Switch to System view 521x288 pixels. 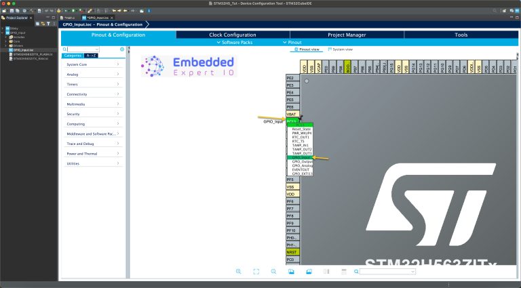coord(342,49)
